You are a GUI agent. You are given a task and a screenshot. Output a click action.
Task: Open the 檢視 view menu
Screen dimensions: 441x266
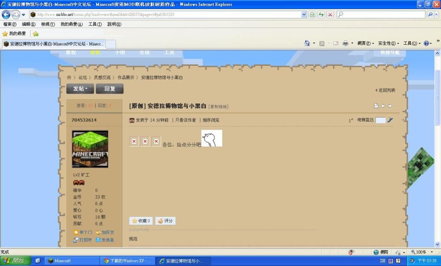point(48,24)
